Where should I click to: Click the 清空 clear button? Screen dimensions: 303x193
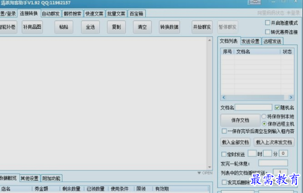point(142,27)
